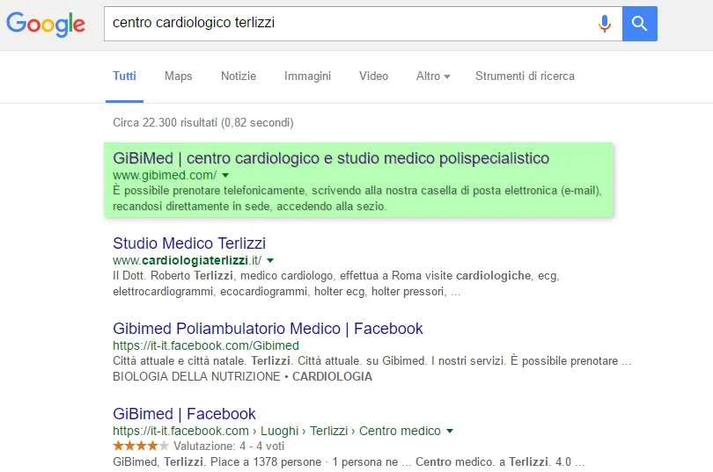Start voice search with the microphone icon

tap(605, 24)
